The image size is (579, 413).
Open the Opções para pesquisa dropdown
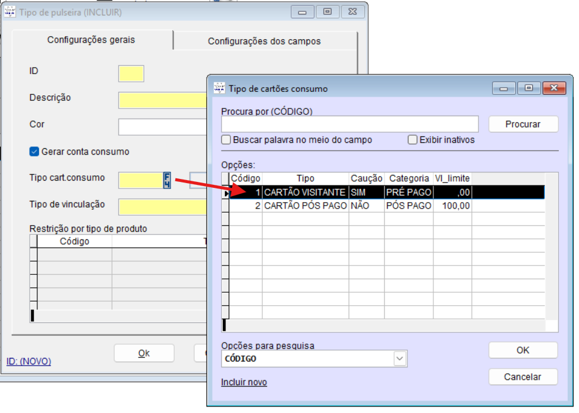click(x=400, y=358)
